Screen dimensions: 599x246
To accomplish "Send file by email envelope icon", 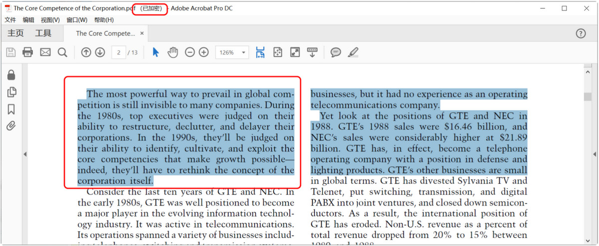I will click(x=45, y=52).
